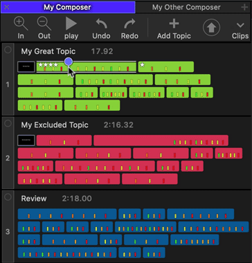Select the one-star green clip in My Great Topic
The height and width of the screenshot is (263, 252).
coord(166,66)
